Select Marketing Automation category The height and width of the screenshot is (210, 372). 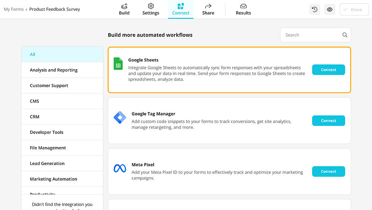coord(62,179)
